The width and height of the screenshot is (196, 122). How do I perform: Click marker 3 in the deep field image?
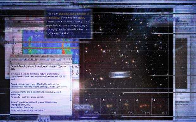click(x=132, y=29)
